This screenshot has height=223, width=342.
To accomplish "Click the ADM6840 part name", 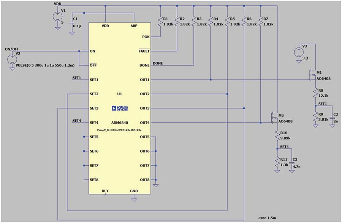I will pyautogui.click(x=120, y=122).
